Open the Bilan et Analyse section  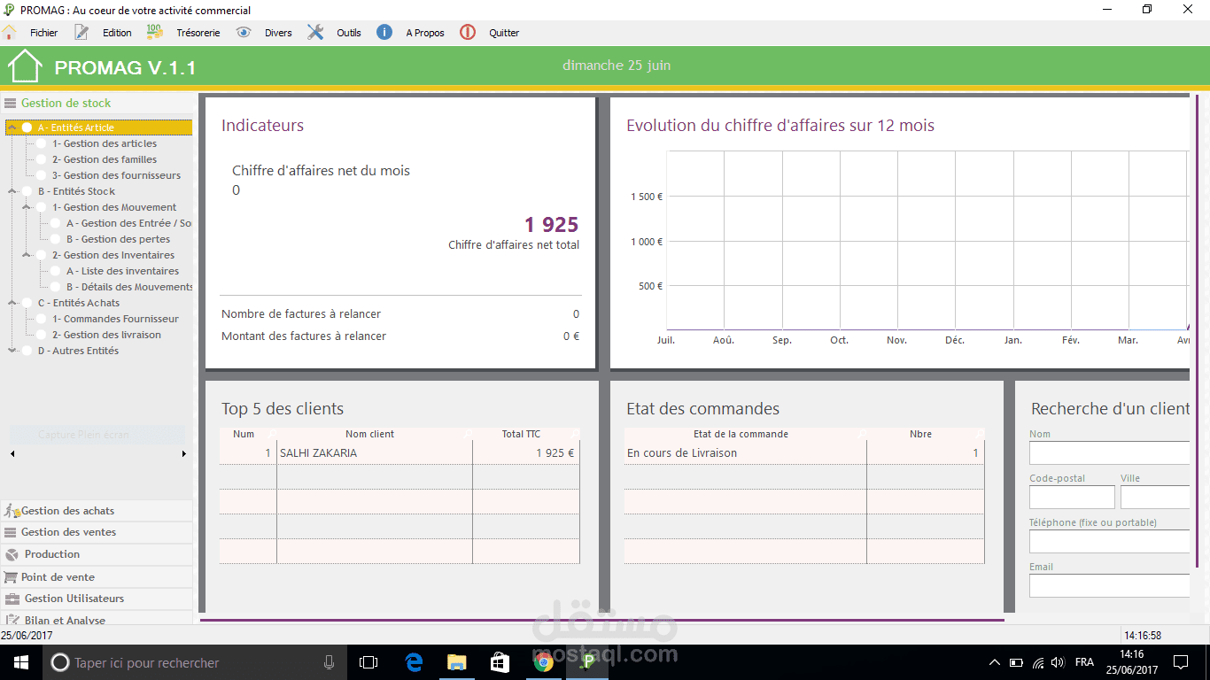[x=97, y=618]
